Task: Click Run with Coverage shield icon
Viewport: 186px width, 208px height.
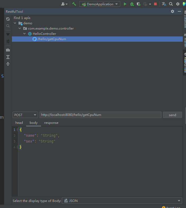Action: [x=138, y=4]
